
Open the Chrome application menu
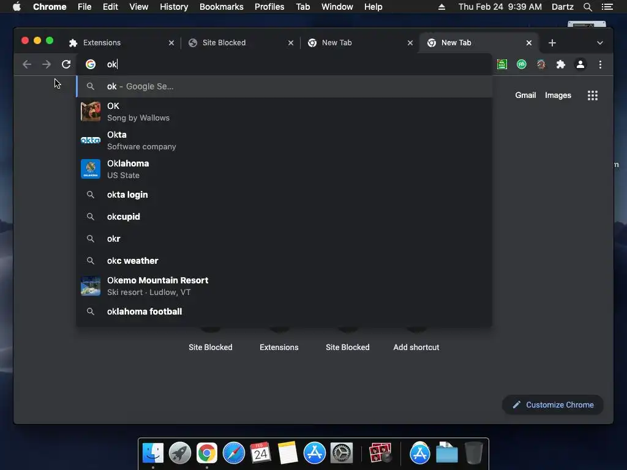pos(50,7)
